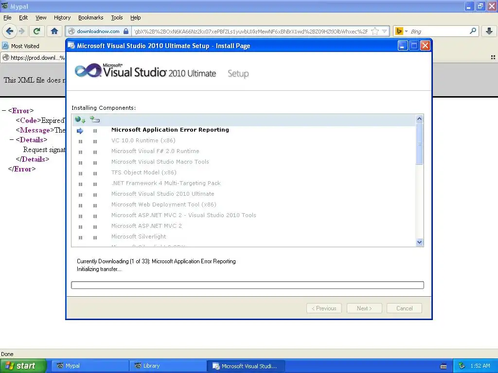The width and height of the screenshot is (498, 373).
Task: Collapse the Error XML node
Action: coord(4,110)
